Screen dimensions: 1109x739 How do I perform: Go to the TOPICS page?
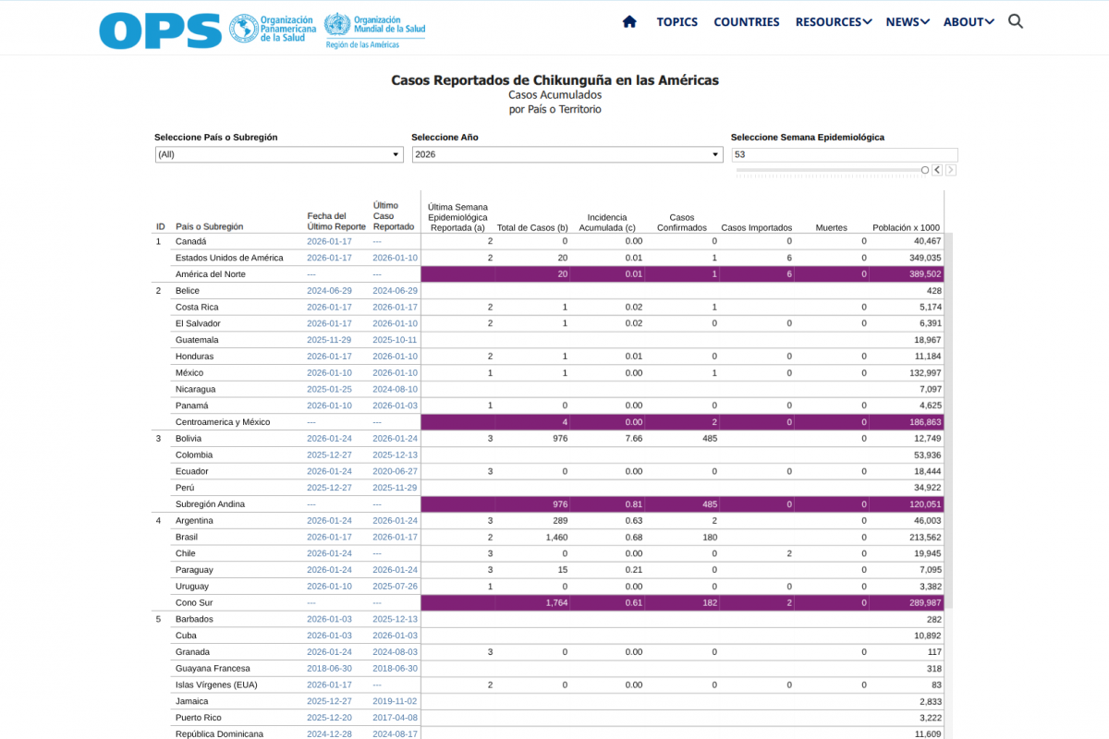tap(676, 22)
